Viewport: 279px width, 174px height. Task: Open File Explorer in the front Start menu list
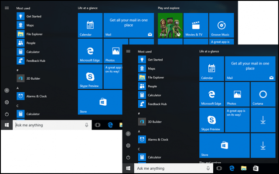tap(151, 77)
